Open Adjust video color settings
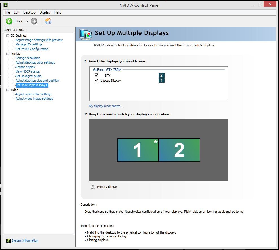Viewport: 279px width, 250px height. click(33, 94)
